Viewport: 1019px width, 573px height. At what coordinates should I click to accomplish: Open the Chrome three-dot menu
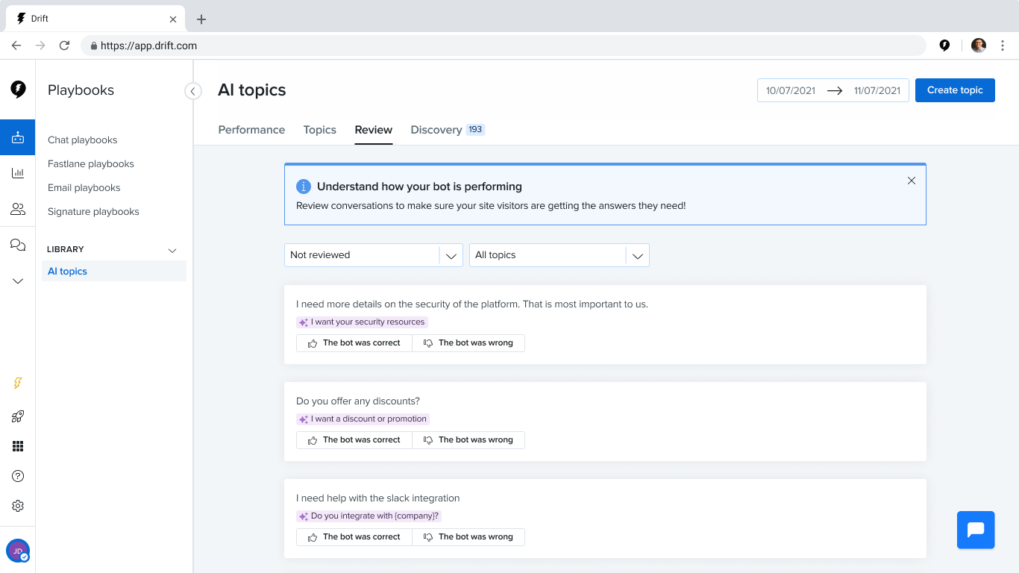tap(1003, 46)
